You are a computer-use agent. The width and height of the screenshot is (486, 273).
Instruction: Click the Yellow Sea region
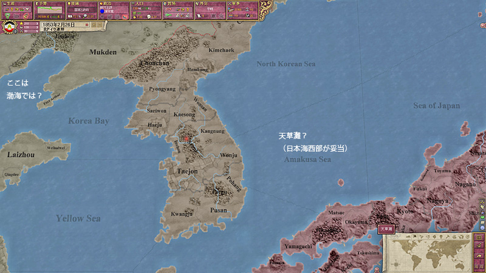[78, 218]
